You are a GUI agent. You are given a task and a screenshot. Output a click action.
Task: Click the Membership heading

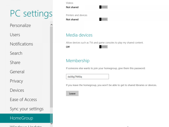pos(78,61)
